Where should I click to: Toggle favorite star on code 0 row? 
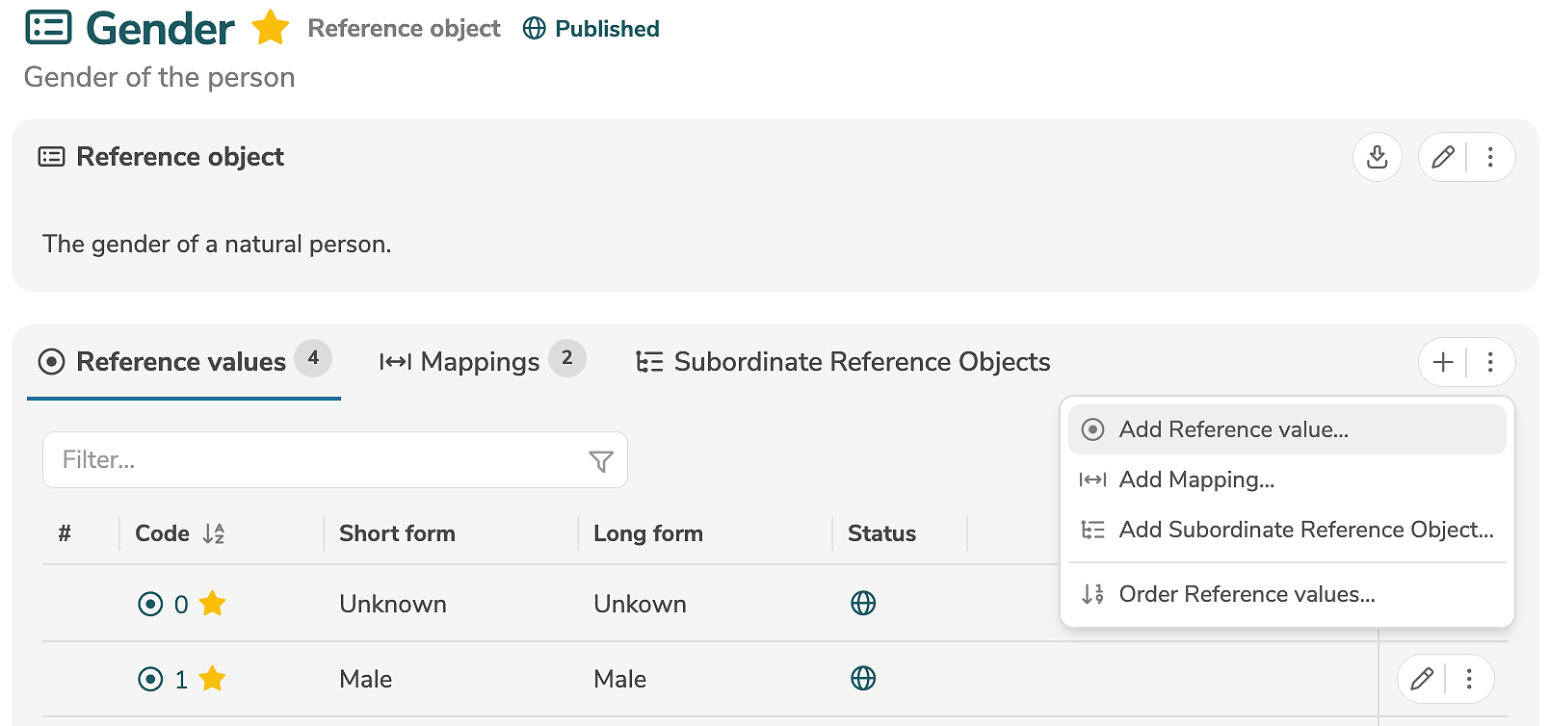click(x=212, y=604)
